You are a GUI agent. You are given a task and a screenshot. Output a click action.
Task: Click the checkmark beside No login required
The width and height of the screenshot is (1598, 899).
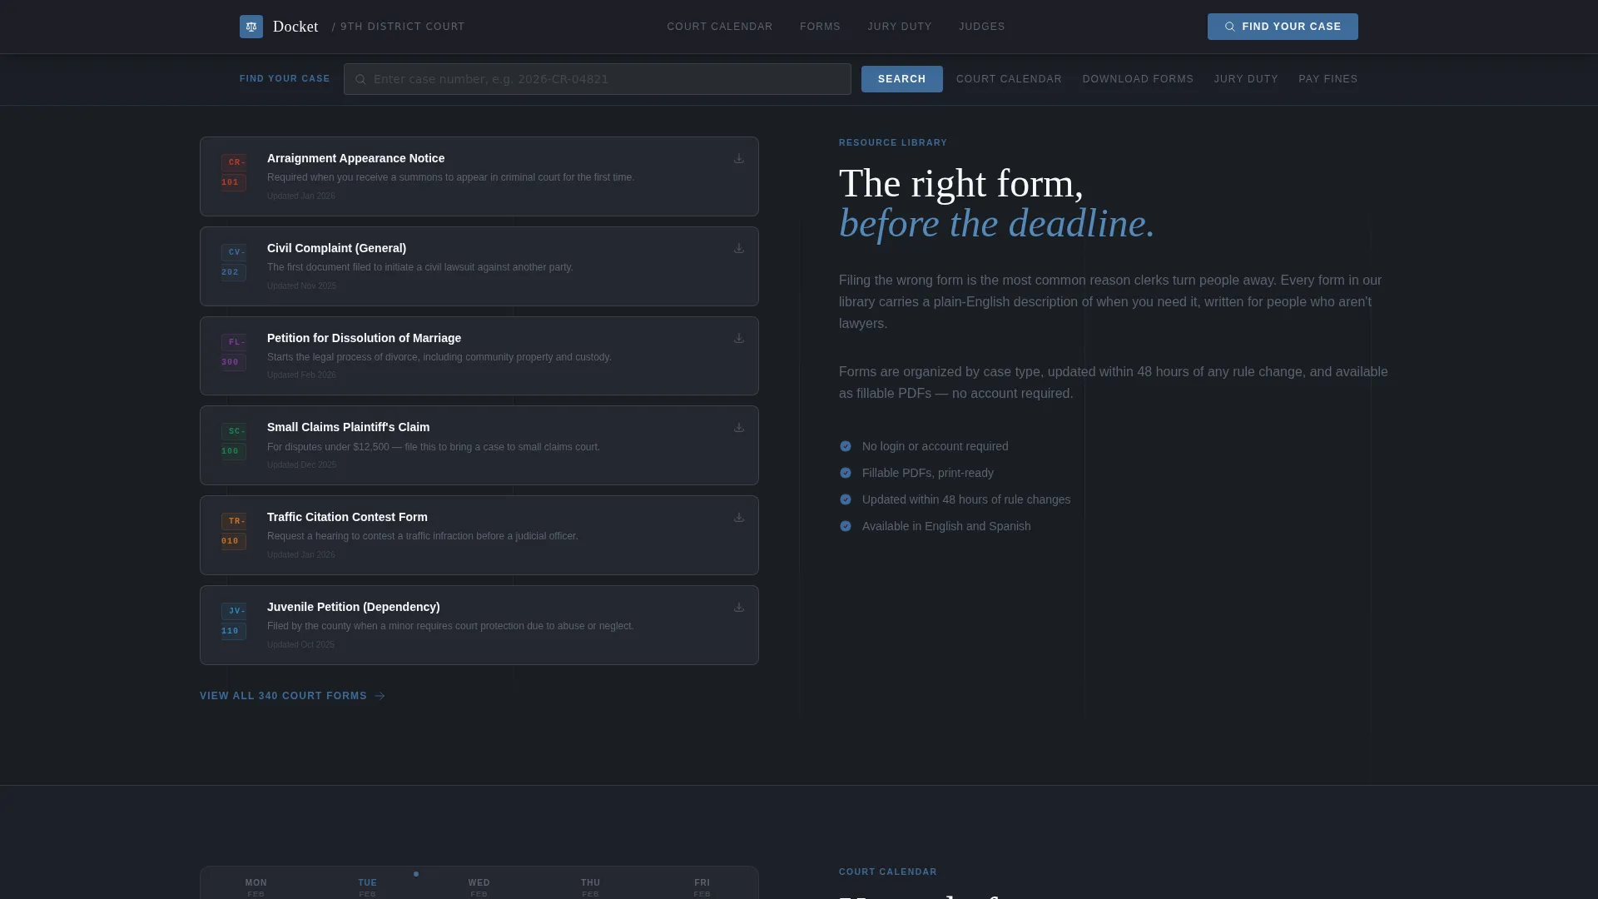846,446
